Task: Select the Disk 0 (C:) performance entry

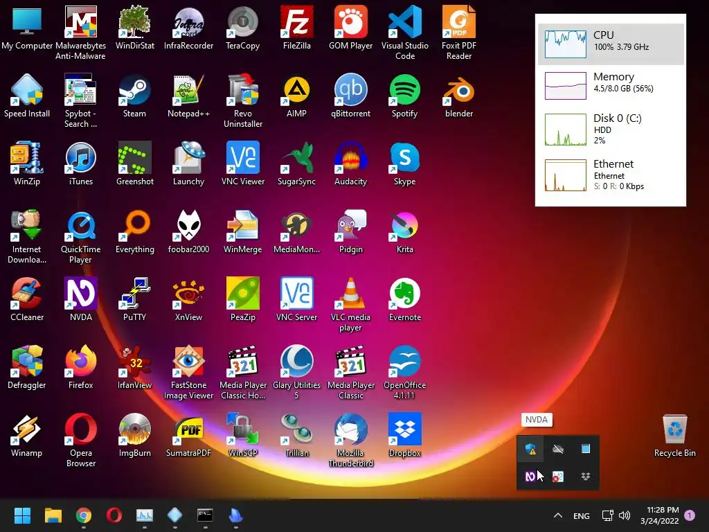Action: pos(611,130)
